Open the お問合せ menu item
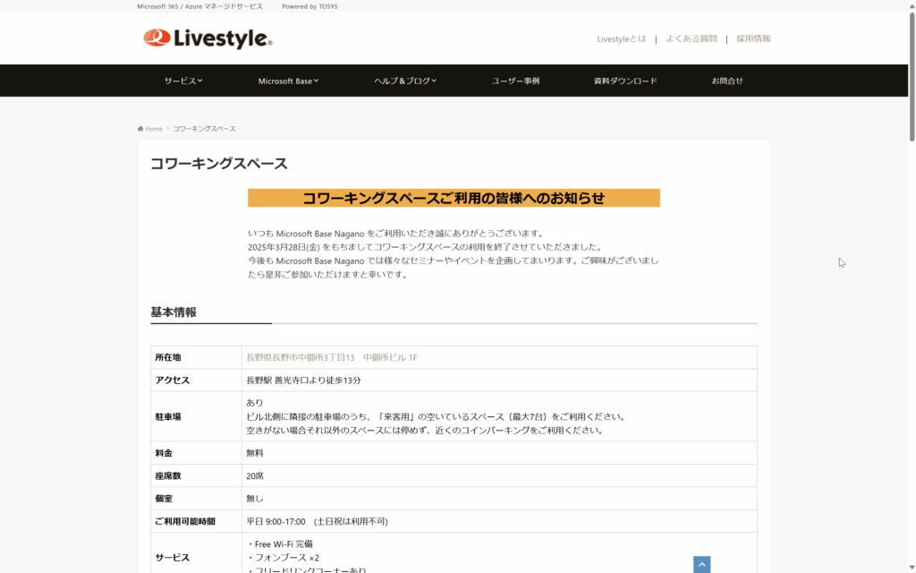The width and height of the screenshot is (916, 573). (x=727, y=81)
